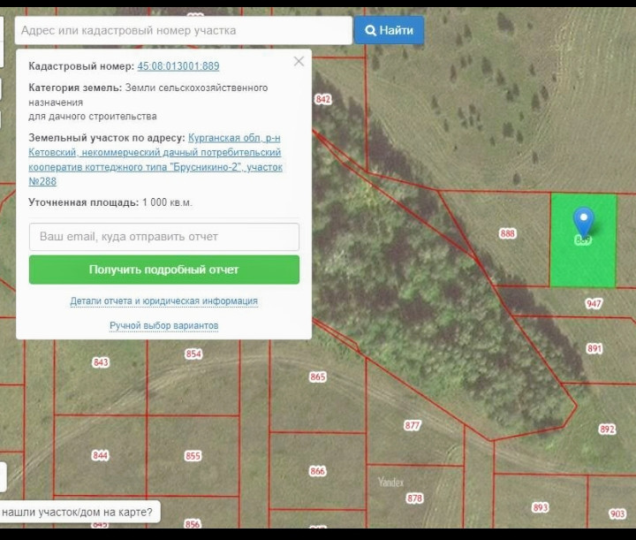Select parcel 893 on the map
Image resolution: width=636 pixels, height=540 pixels.
tap(541, 507)
